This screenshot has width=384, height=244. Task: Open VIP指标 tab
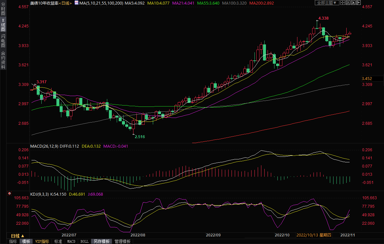42,242
